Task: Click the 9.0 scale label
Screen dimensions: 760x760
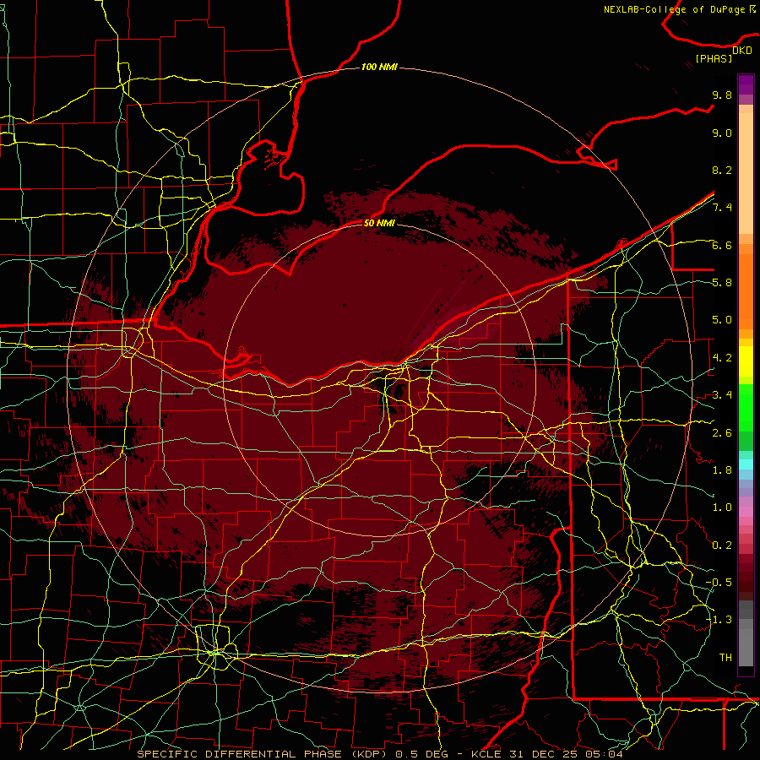Action: [722, 133]
